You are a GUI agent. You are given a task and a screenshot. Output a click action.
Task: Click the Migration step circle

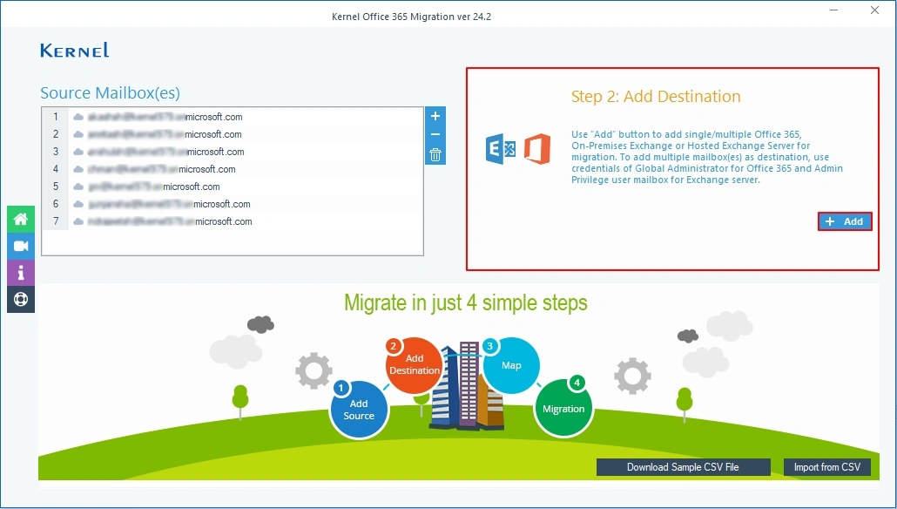(x=563, y=407)
